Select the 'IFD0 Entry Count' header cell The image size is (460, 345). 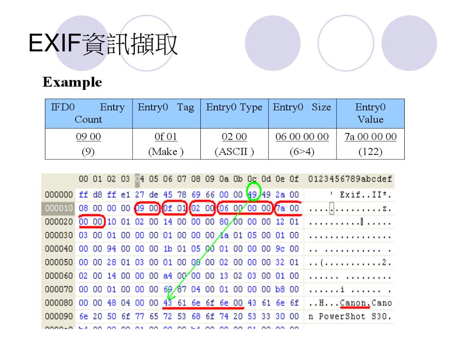88,114
